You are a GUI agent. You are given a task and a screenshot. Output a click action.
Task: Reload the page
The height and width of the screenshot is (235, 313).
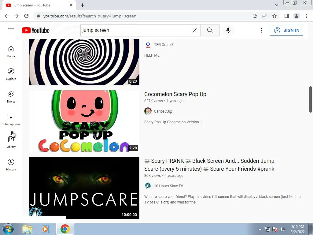tap(26, 16)
